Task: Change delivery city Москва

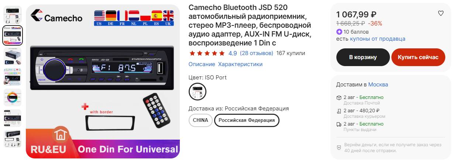Action: click(x=378, y=85)
